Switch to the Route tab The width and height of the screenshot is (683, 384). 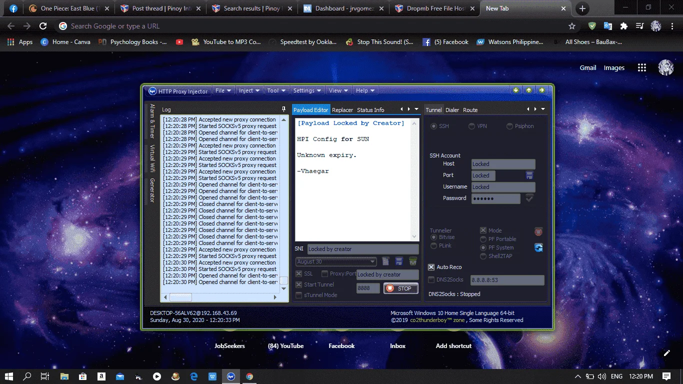click(470, 110)
